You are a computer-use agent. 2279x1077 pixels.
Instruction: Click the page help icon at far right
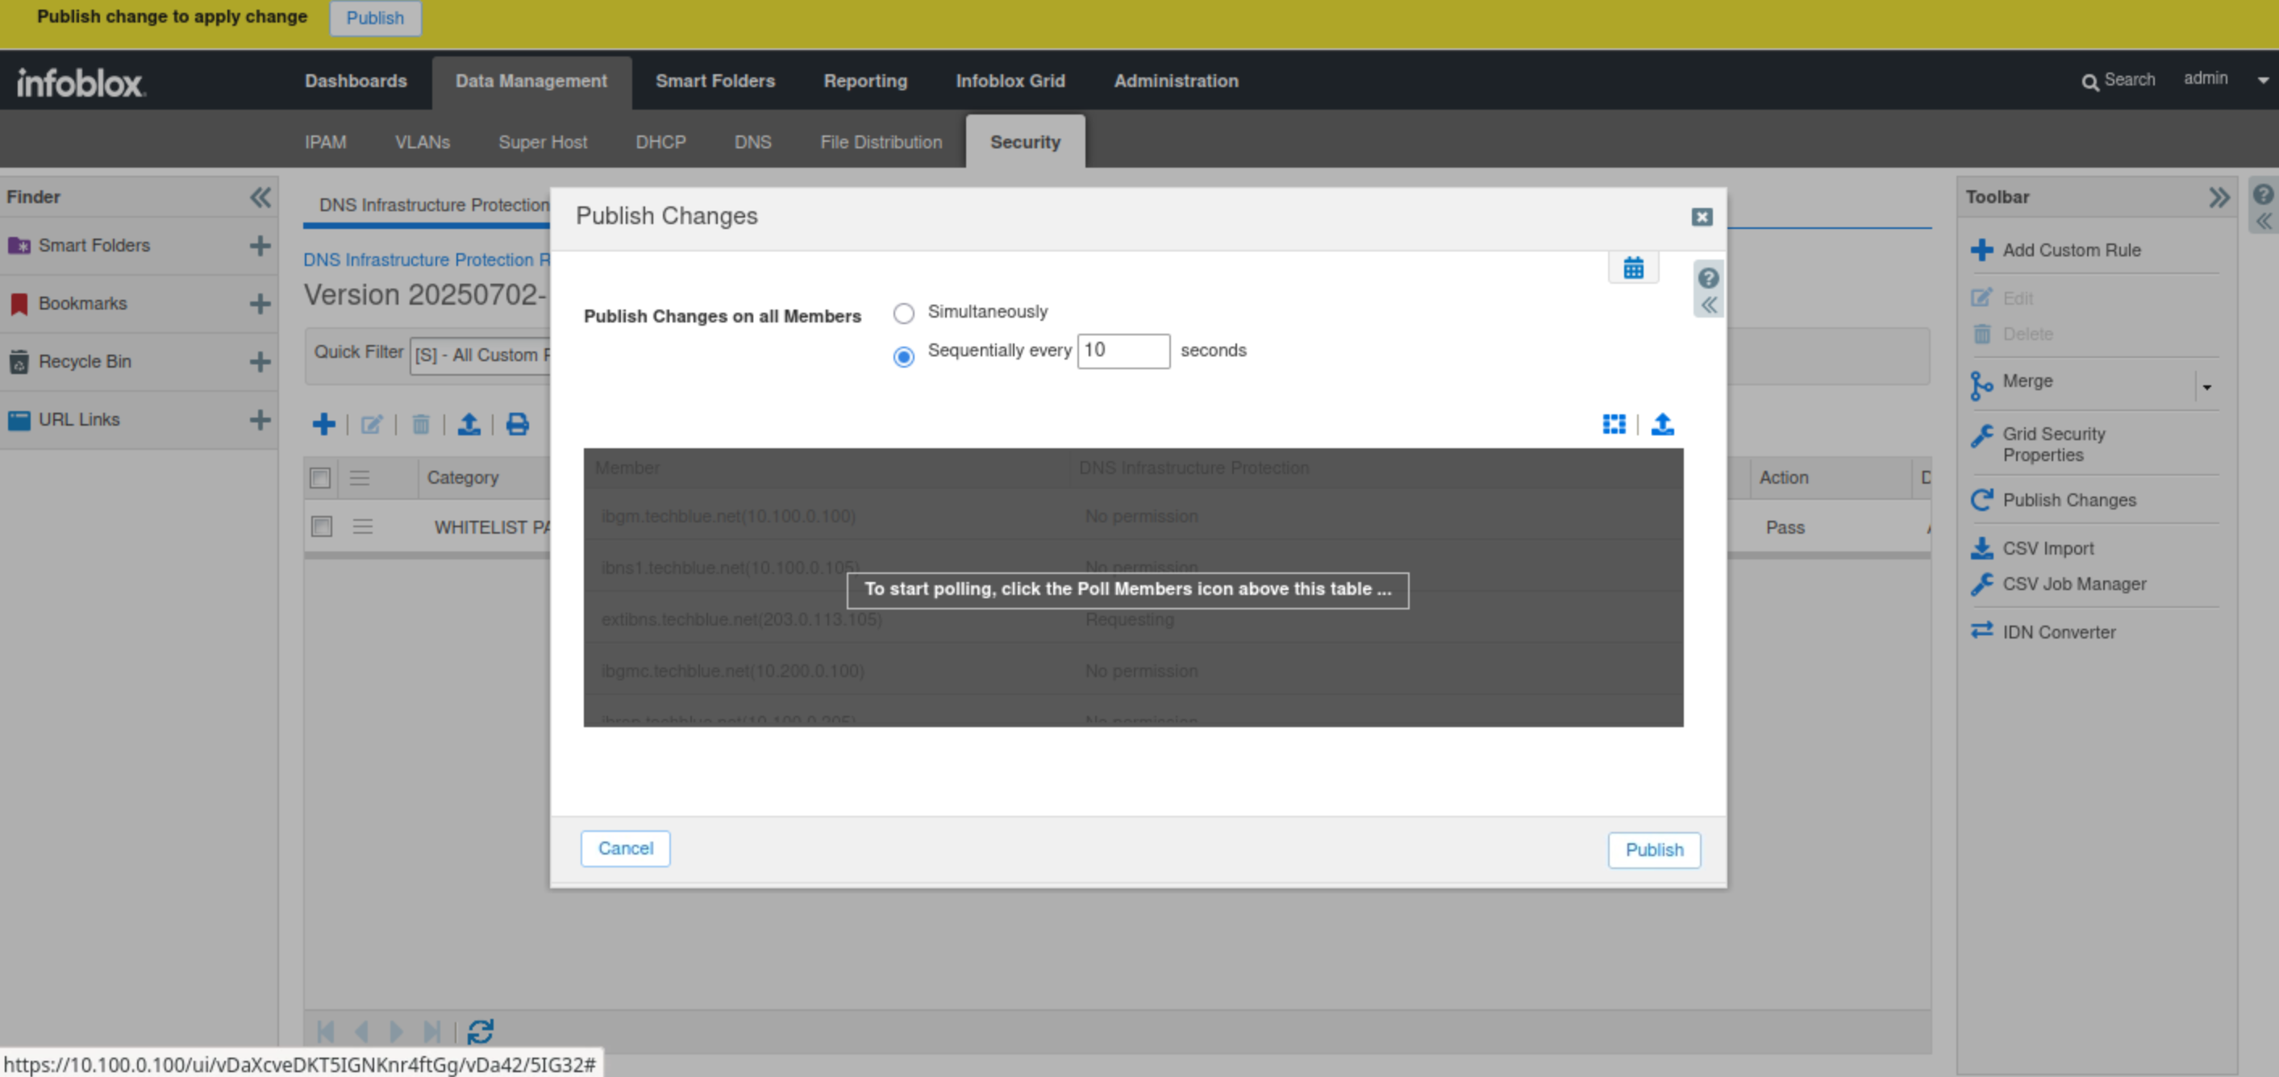[2262, 194]
